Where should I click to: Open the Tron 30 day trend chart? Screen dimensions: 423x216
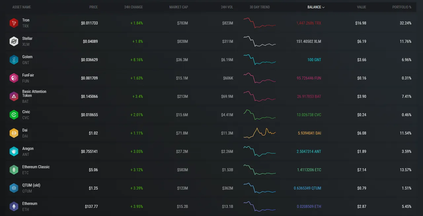(259, 23)
